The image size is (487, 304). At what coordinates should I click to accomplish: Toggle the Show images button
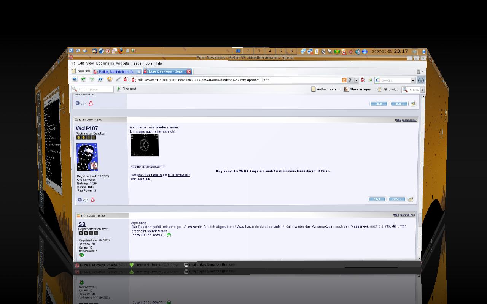(x=357, y=89)
